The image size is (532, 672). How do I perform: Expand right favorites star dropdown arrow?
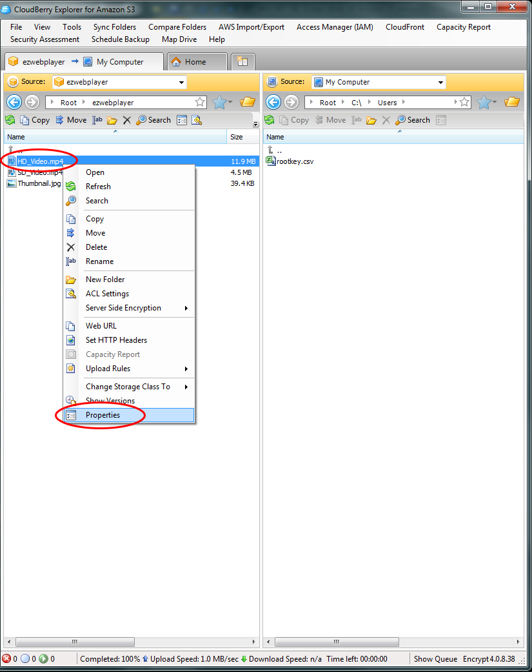pyautogui.click(x=495, y=102)
